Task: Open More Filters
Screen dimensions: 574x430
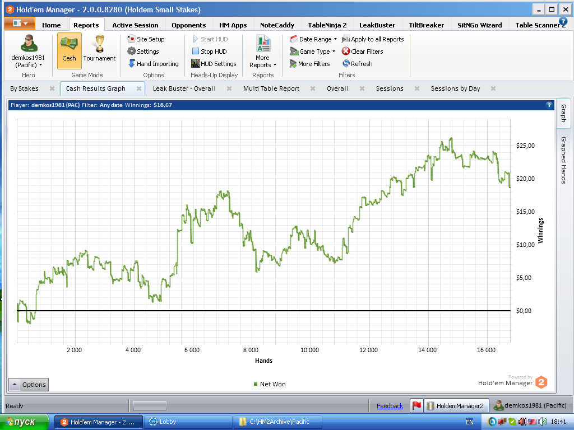Action: [x=309, y=64]
